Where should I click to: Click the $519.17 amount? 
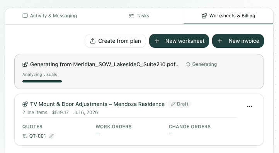click(60, 113)
